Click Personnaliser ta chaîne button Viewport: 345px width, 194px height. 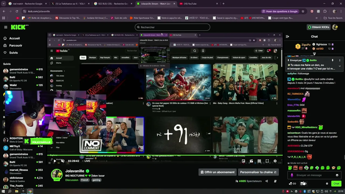point(258,172)
